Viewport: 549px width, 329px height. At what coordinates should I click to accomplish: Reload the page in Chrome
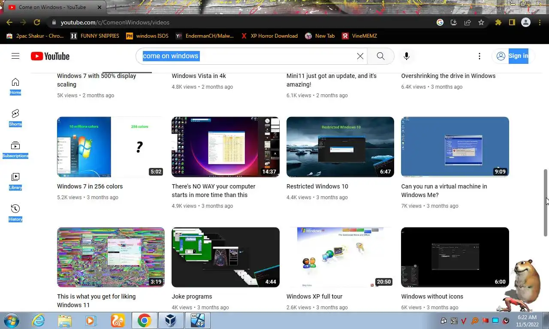coord(37,22)
